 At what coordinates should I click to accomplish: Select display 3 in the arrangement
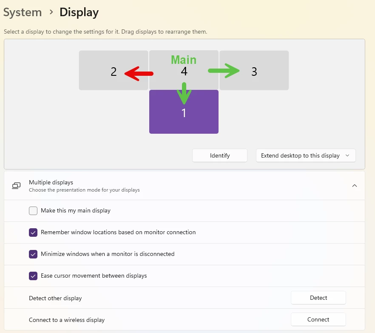click(x=254, y=70)
